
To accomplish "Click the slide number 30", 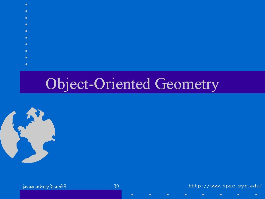I will point(116,186).
